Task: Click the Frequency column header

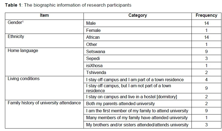Action: coord(206,15)
